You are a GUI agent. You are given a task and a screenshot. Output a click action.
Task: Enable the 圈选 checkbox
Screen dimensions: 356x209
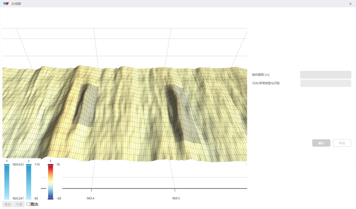28,204
